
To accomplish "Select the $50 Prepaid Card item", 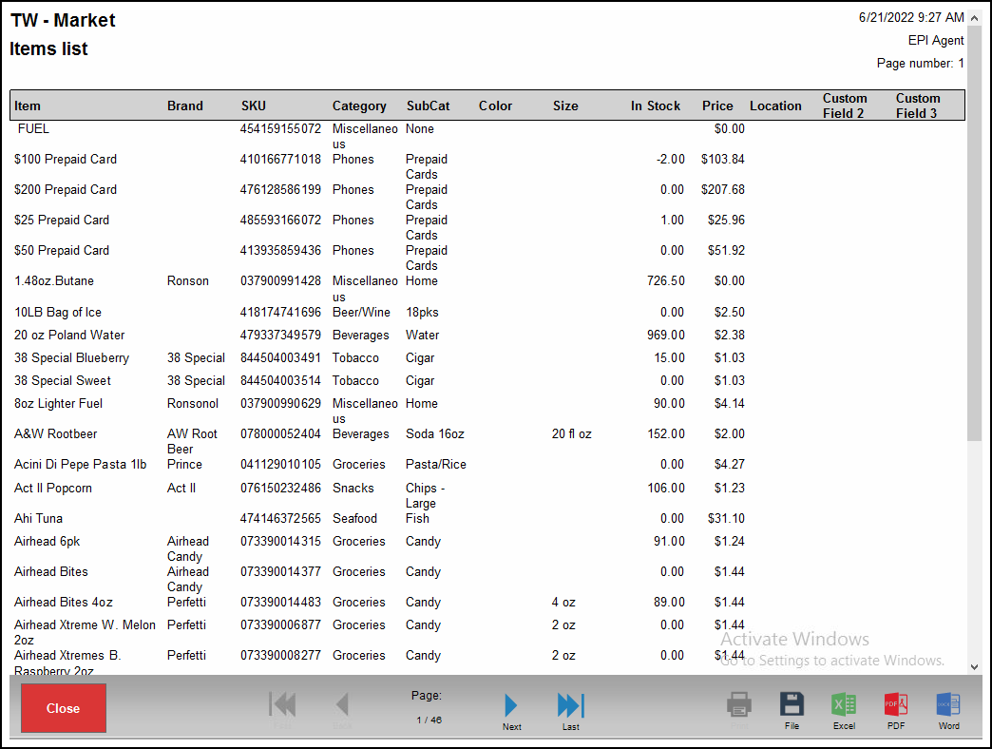I will pos(62,251).
